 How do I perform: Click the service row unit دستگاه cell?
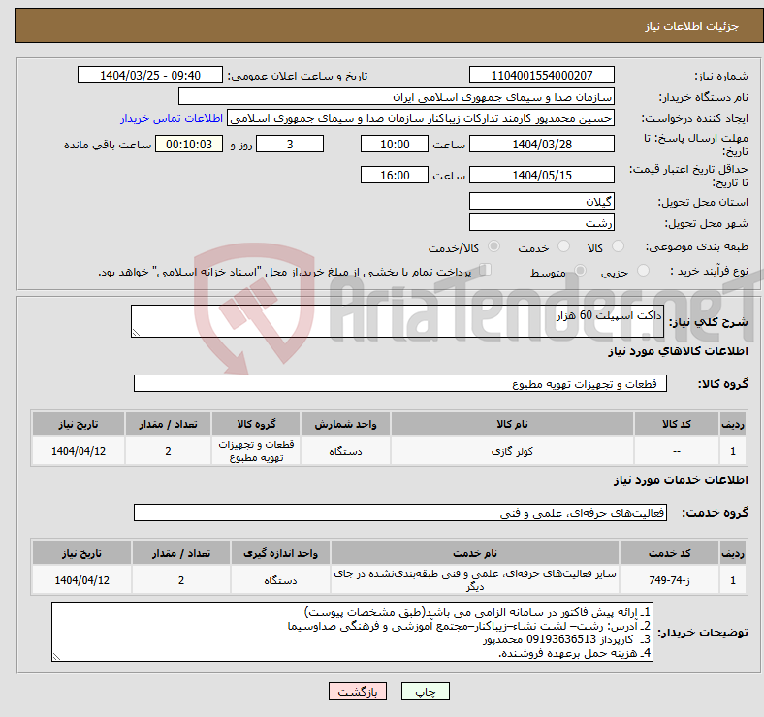[x=280, y=580]
